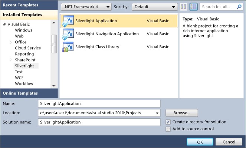This screenshot has height=148, width=246.
Task: Click the OK button
Action: point(200,142)
